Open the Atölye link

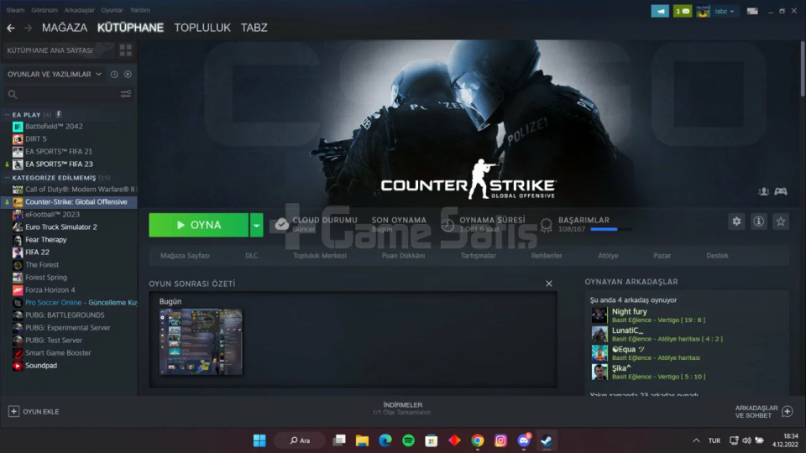pos(608,256)
